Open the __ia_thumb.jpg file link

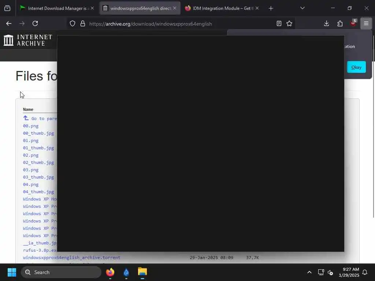[x=40, y=243]
